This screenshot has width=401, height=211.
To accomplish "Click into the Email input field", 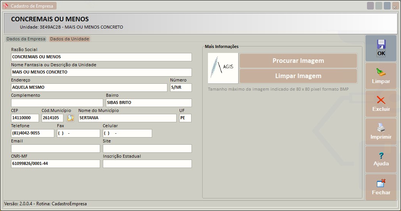I will [x=55, y=149].
